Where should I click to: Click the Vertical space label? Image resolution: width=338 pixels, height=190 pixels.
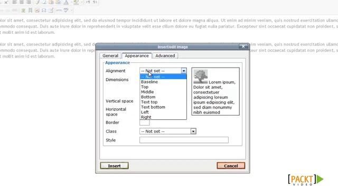pyautogui.click(x=119, y=101)
